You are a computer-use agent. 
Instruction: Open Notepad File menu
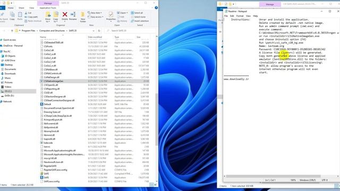pos(226,16)
